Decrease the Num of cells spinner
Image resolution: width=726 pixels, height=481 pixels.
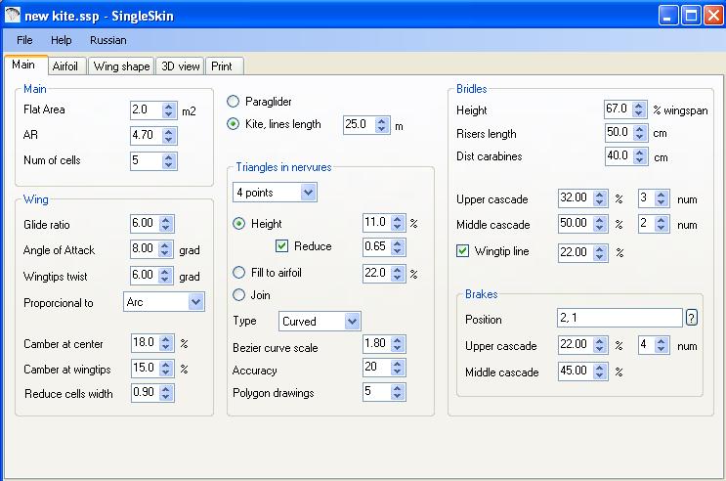(170, 165)
